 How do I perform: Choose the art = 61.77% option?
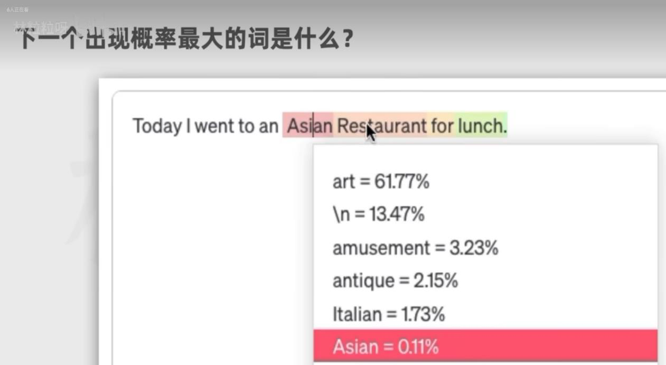tap(381, 182)
